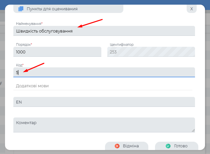Screen dimensions: 210x154
Task: Click the Найменування field label
Action: click(x=29, y=24)
